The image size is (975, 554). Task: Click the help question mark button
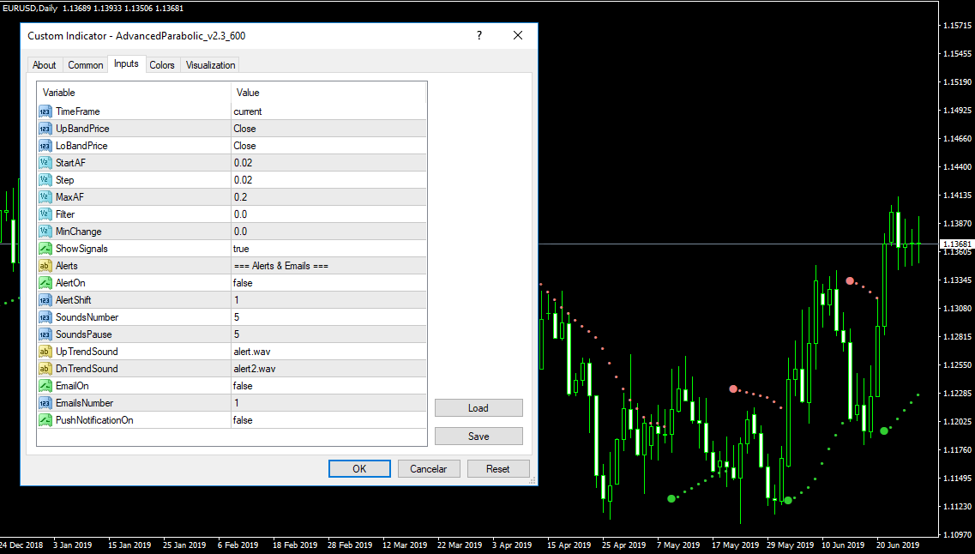(478, 35)
